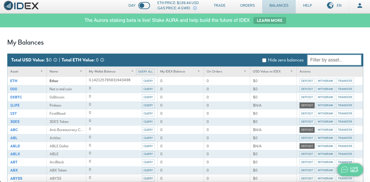Focus the Filter by asset field
370x182 pixels.
334,60
